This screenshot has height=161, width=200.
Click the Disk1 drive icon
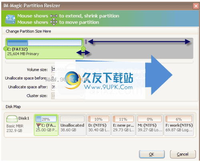tap(12, 119)
